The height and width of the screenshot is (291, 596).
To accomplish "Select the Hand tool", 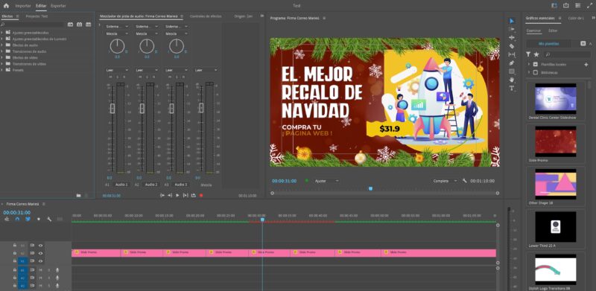I will [x=512, y=80].
